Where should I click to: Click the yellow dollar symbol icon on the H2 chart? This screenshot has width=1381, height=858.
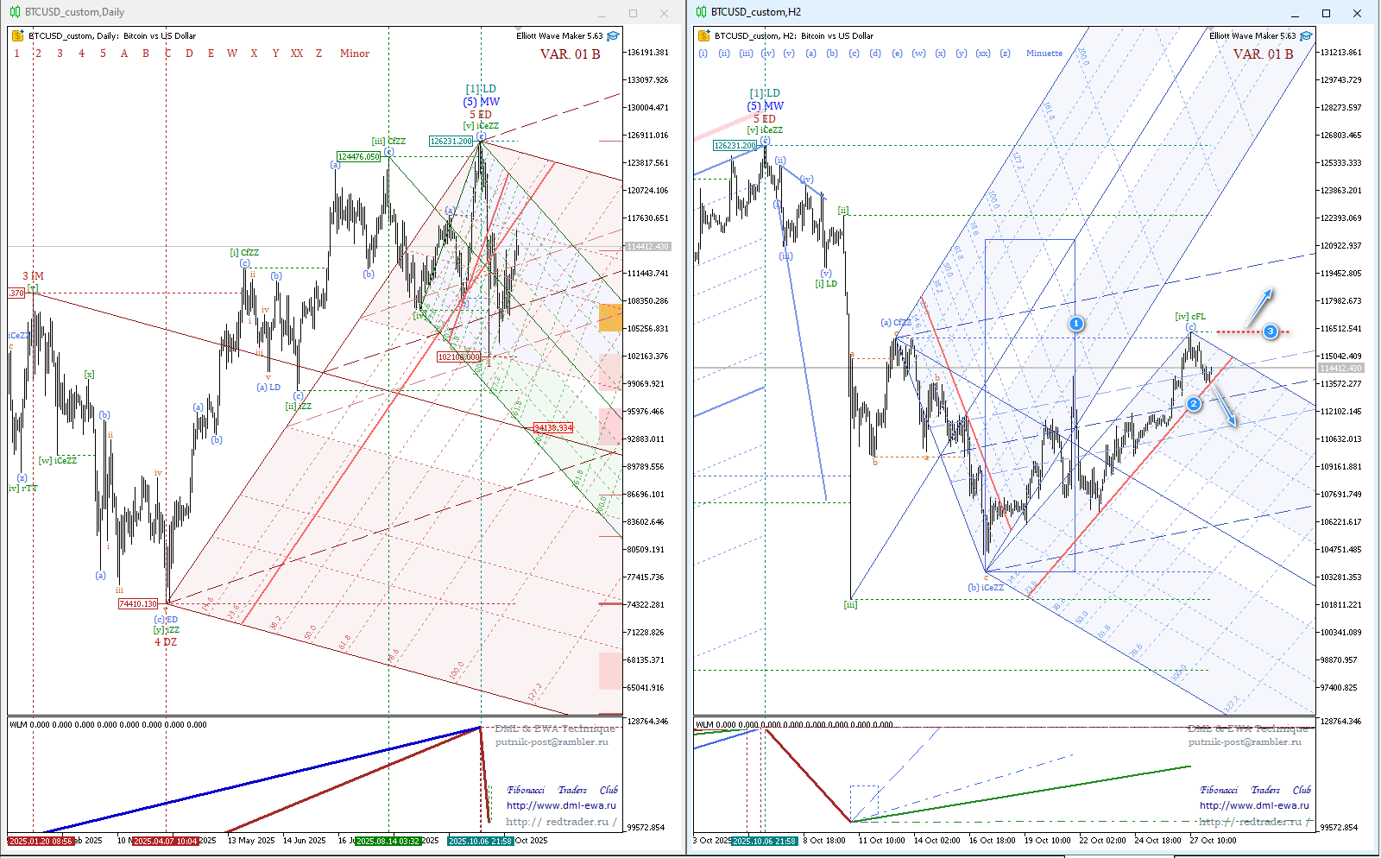(703, 36)
